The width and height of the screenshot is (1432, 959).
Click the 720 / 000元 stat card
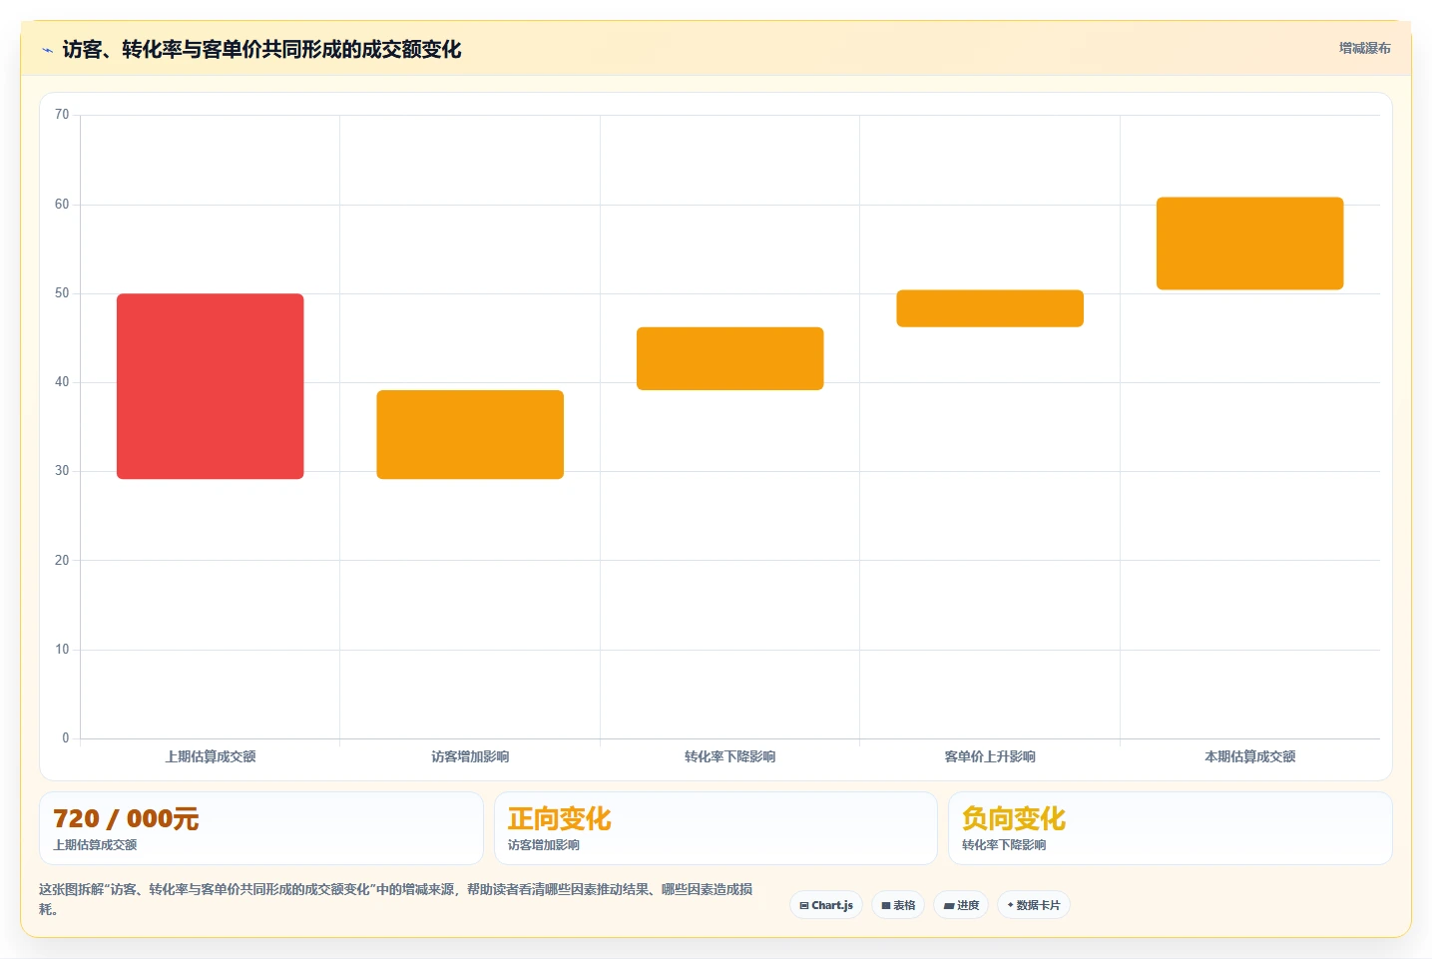[261, 828]
